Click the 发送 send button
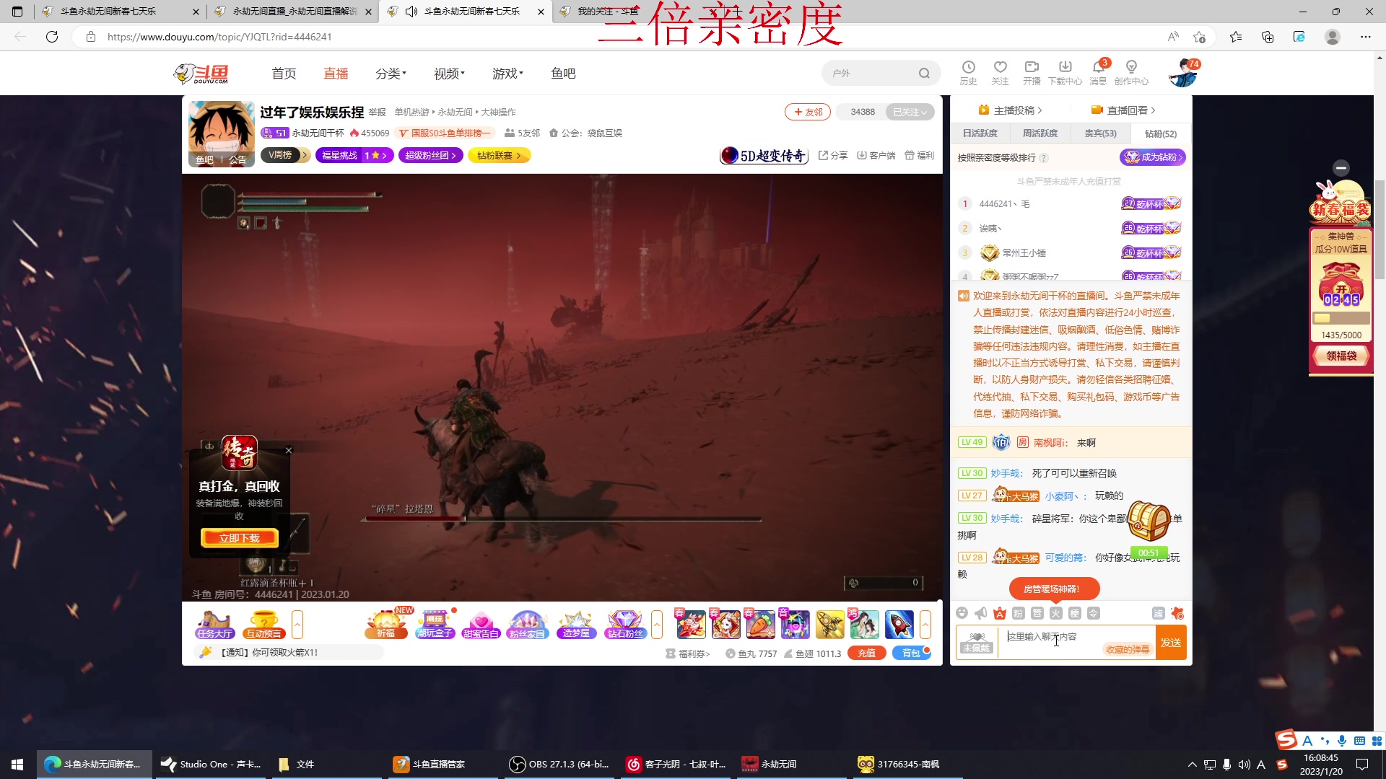The image size is (1386, 779). [x=1171, y=642]
